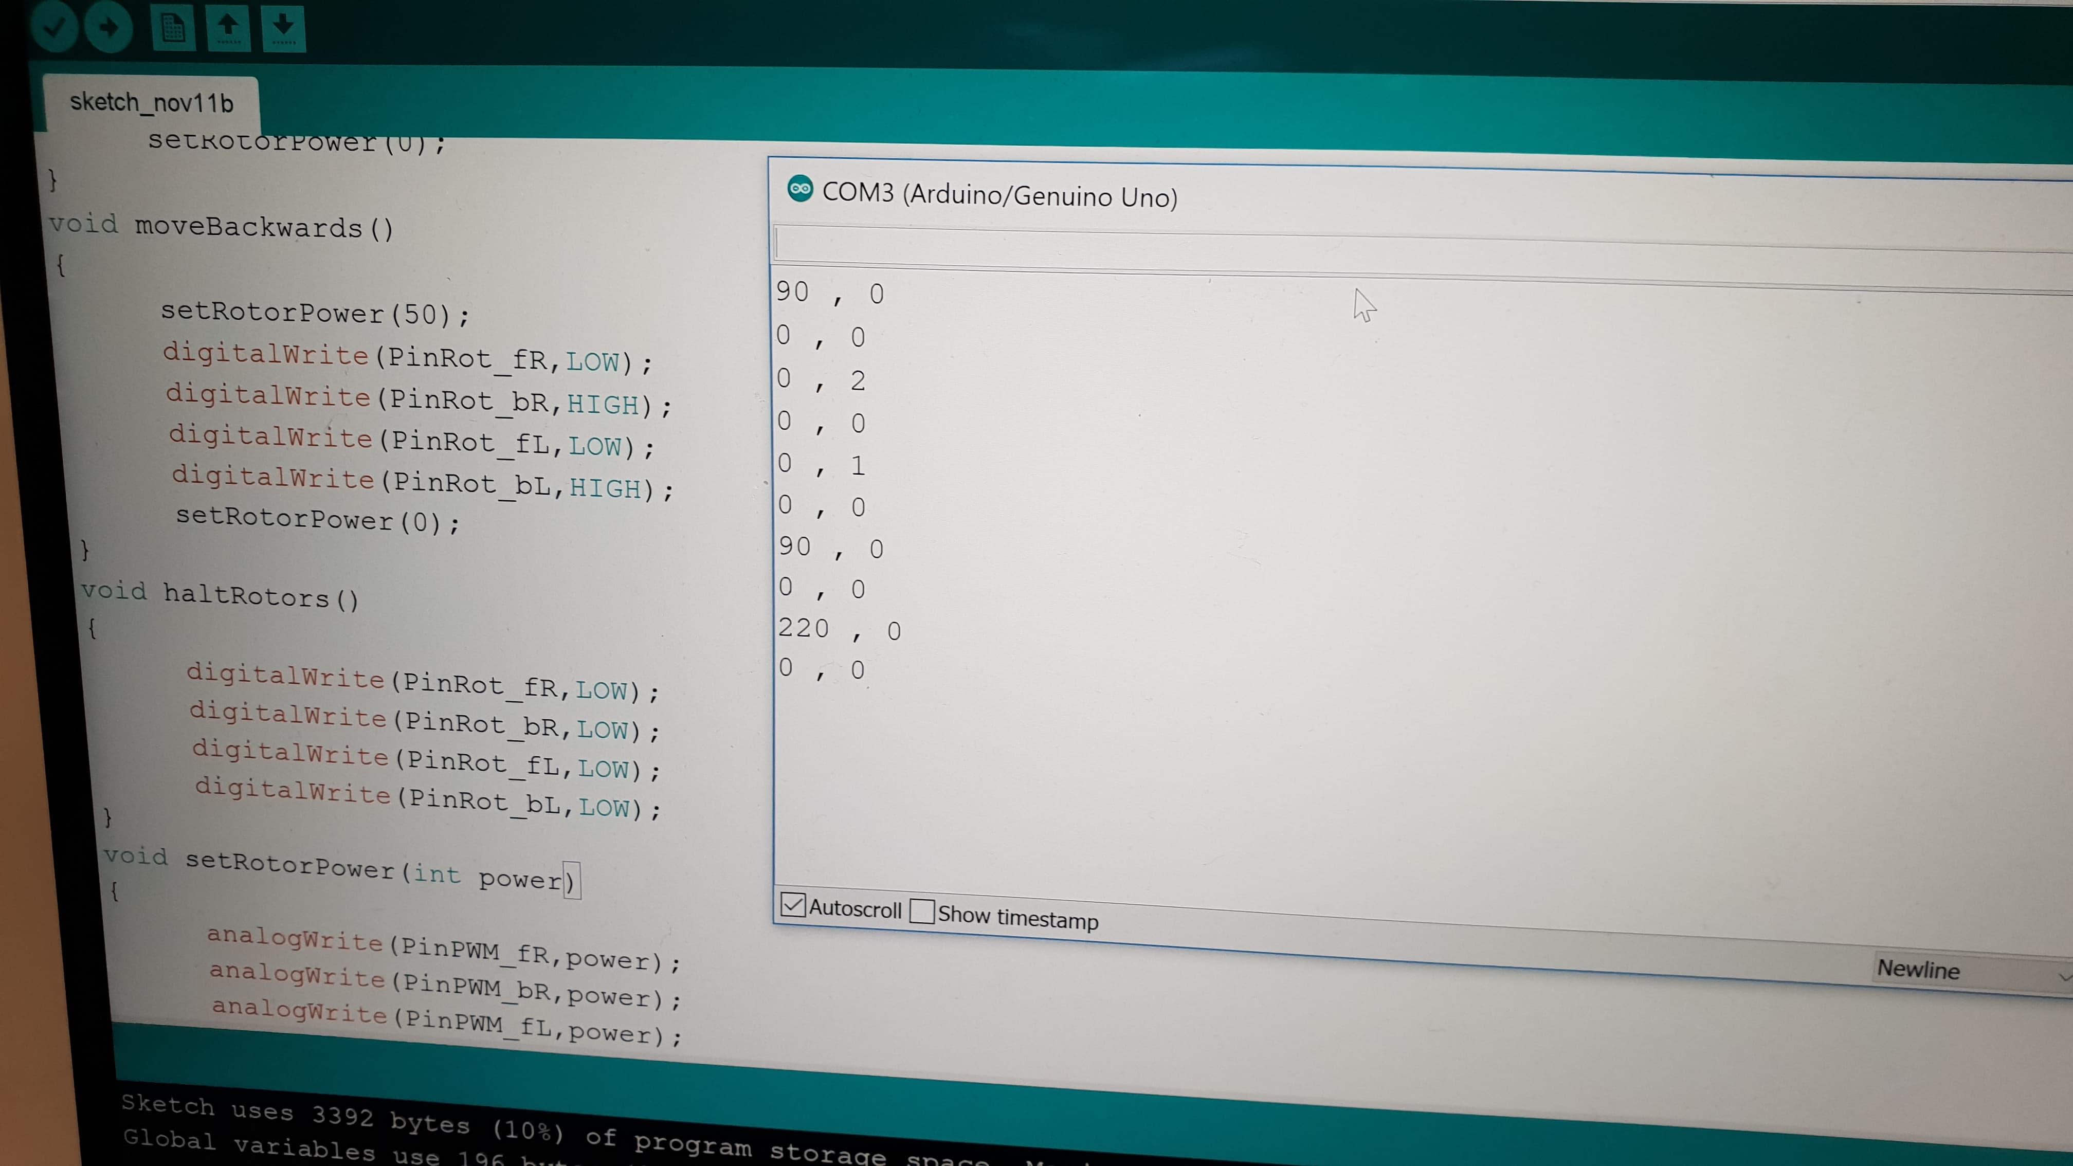Place cursor on setRotorPower(50) line
Screen dimensions: 2073x1166
[314, 313]
